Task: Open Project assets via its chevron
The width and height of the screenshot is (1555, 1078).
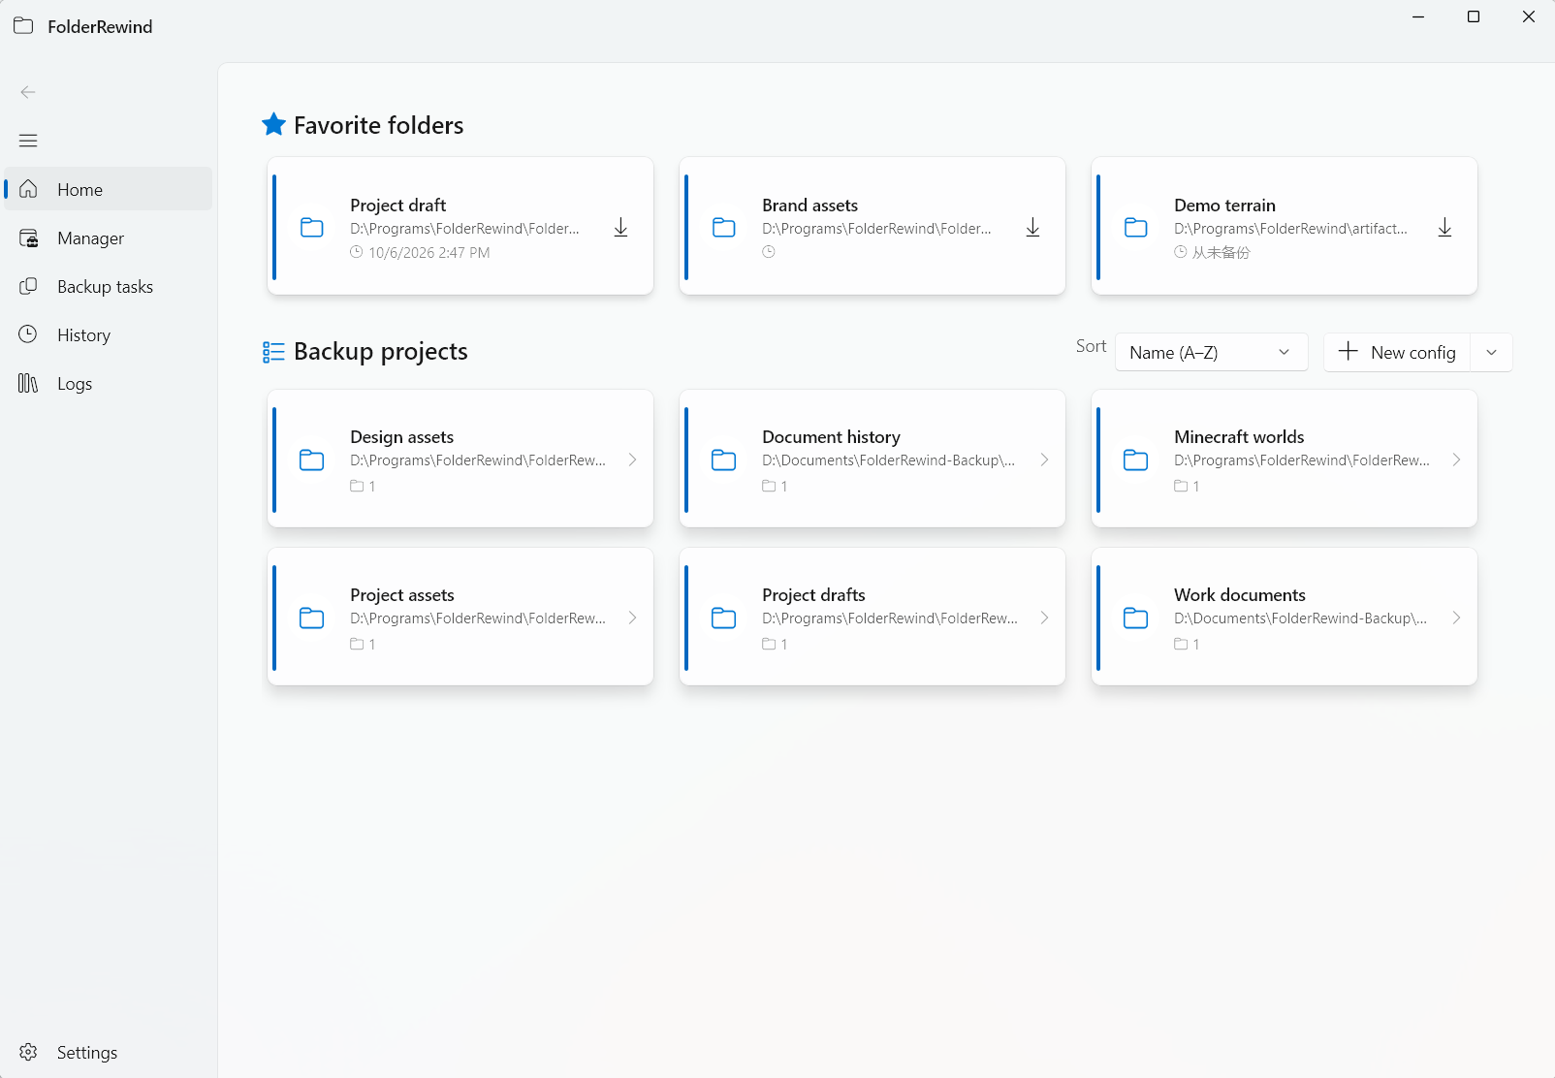Action: point(632,618)
